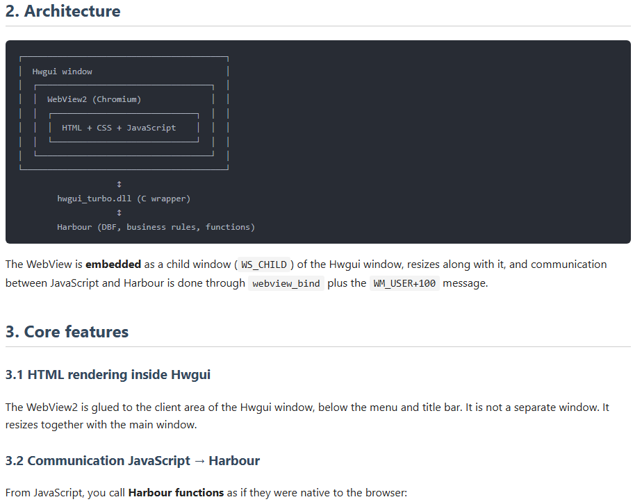
Task: Click the inline code 'WS_CHILD'
Action: point(264,264)
